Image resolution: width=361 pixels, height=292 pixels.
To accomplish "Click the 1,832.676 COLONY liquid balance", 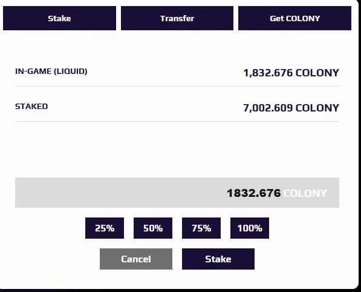I will click(291, 73).
